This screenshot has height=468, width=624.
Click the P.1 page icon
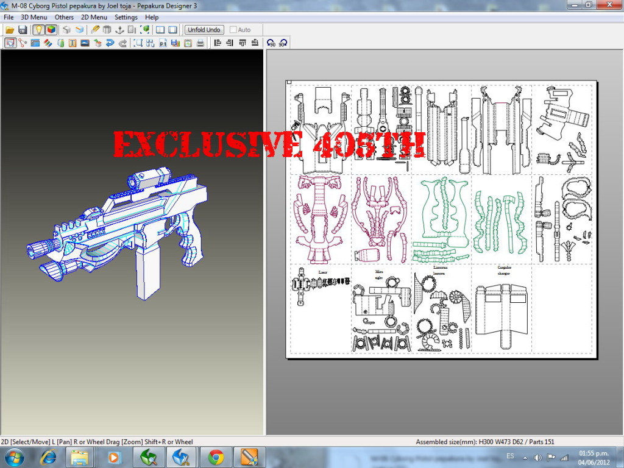(163, 43)
